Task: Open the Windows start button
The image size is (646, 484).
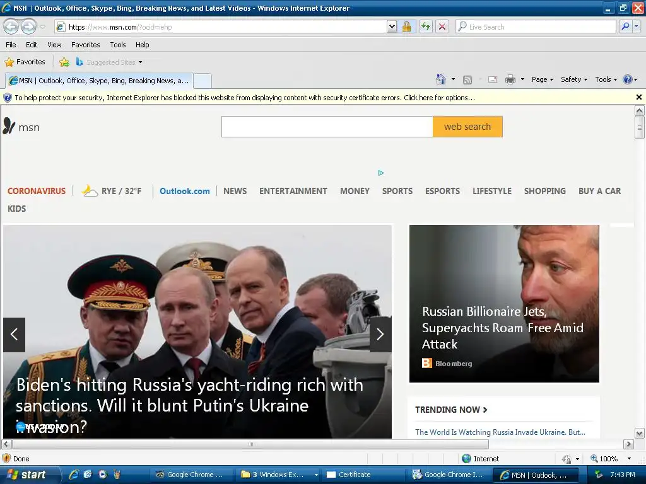Action: (x=30, y=475)
